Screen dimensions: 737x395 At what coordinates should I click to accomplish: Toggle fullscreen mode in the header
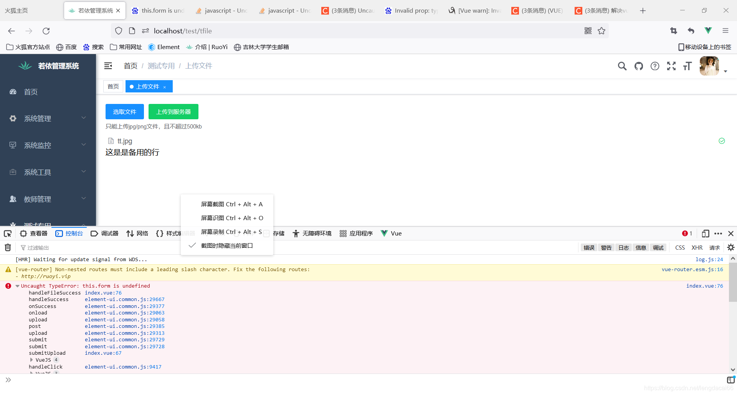tap(671, 66)
